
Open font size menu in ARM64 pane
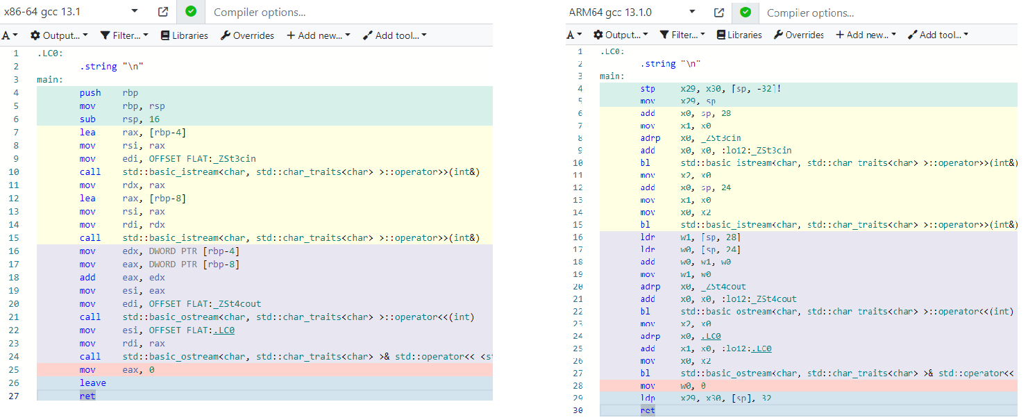pyautogui.click(x=574, y=35)
